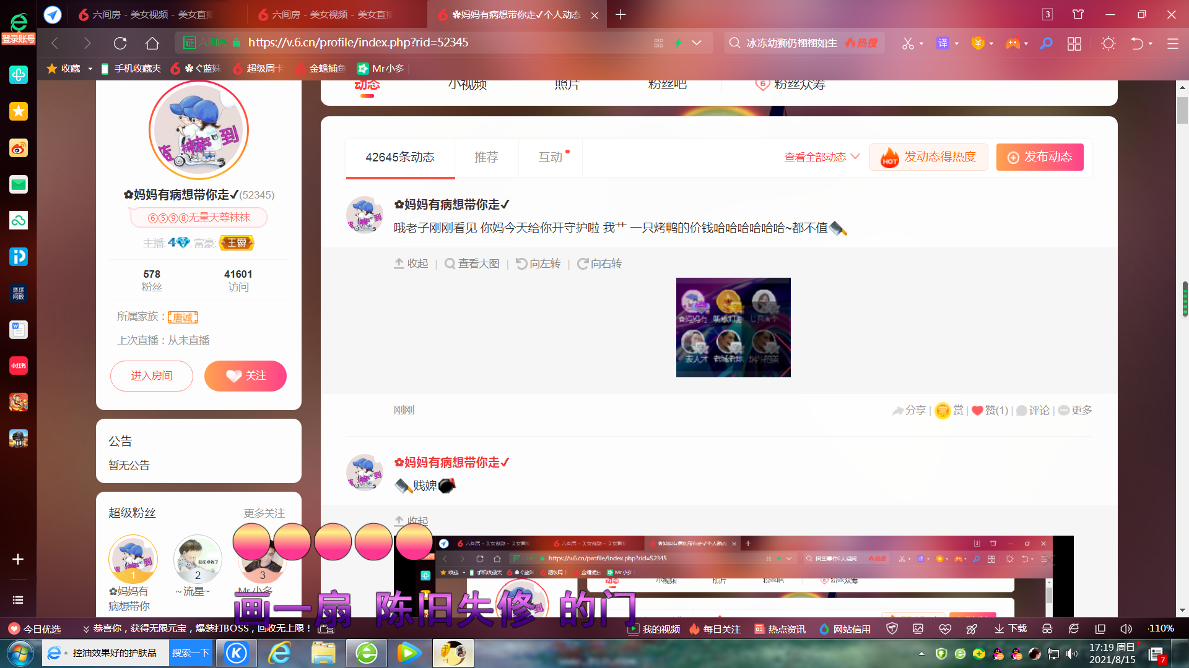Viewport: 1189px width, 668px height.
Task: Click 查看大图 to view full image
Action: pyautogui.click(x=472, y=263)
